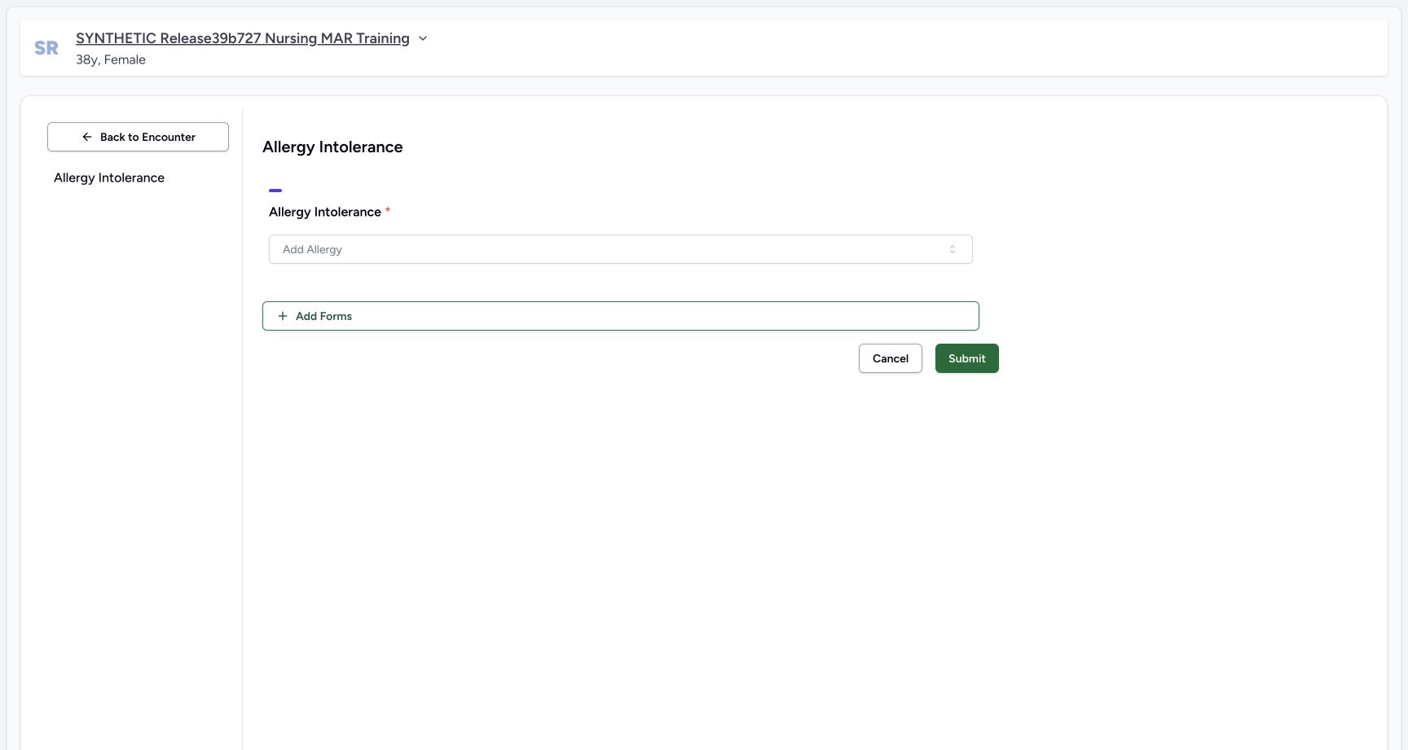1408x750 pixels.
Task: Click the left arrow icon in Back button
Action: (87, 137)
